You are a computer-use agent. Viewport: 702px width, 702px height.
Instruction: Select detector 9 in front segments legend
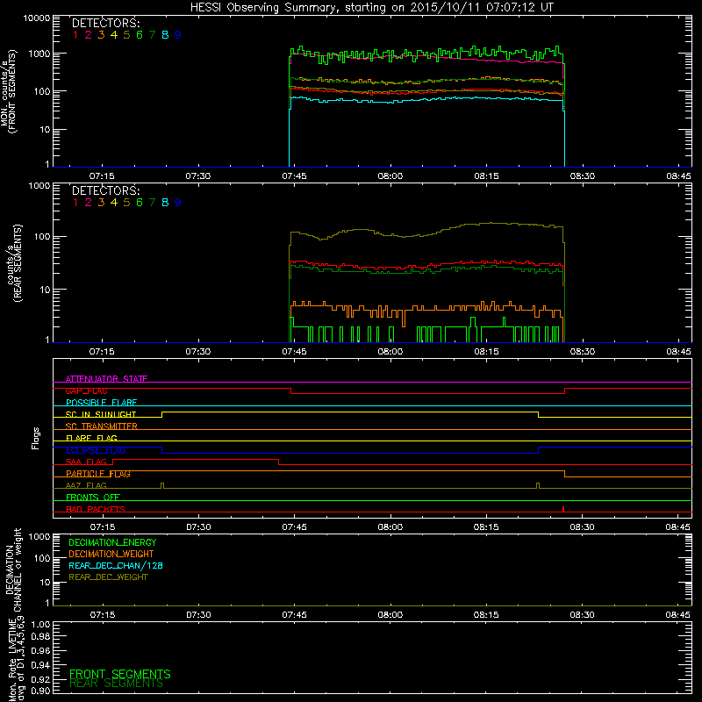click(x=178, y=35)
